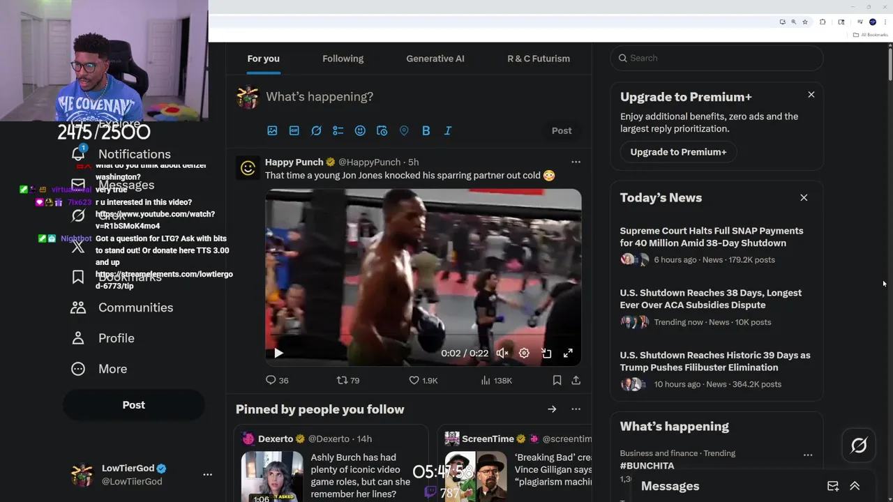Image resolution: width=893 pixels, height=502 pixels.
Task: Open account switcher menu next to LowTierGod
Action: [207, 474]
